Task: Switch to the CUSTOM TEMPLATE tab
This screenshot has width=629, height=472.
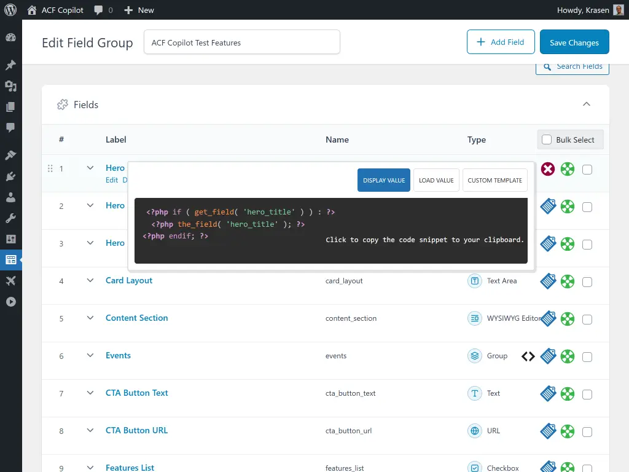Action: click(494, 180)
